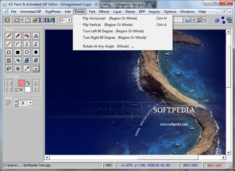Click the open animation filmstrip folder icon
Viewport: 235px width, 171px height.
pos(51,20)
